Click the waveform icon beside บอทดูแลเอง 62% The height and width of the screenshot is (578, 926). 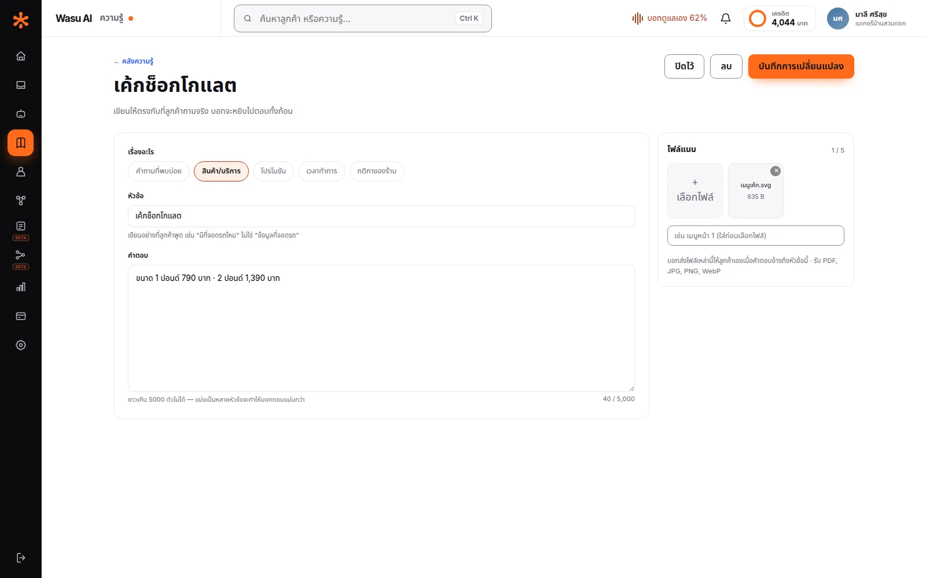point(638,18)
